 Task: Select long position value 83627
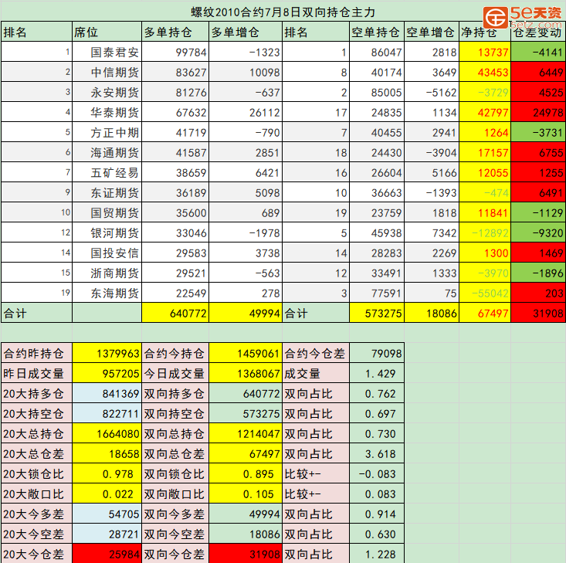click(x=175, y=73)
